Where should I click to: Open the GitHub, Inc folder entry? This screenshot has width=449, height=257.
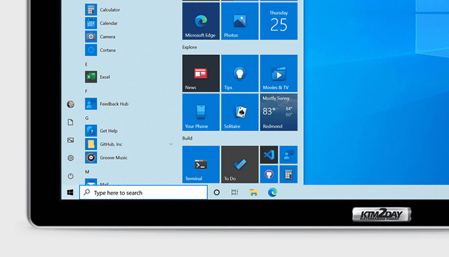[129, 144]
